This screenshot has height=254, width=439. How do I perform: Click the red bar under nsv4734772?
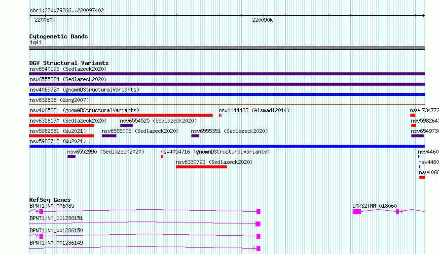coord(413,115)
